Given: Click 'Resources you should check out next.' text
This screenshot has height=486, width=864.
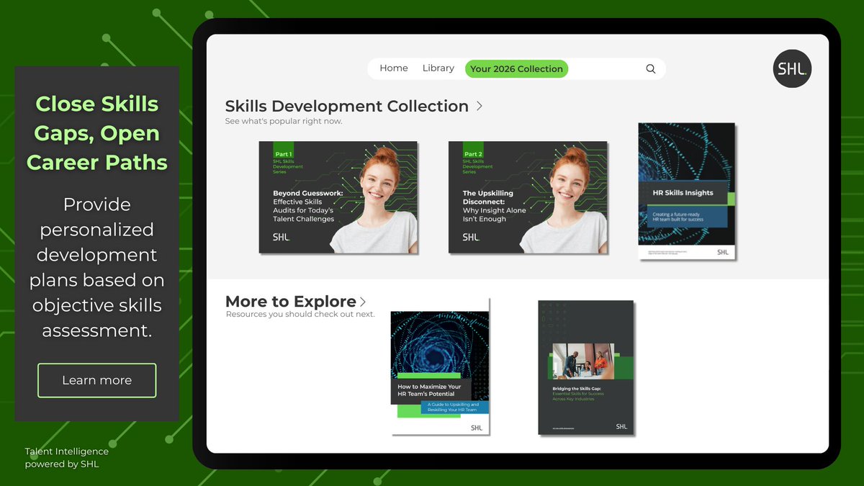Looking at the screenshot, I should (x=300, y=314).
